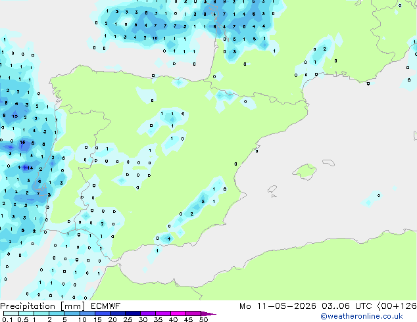This screenshot has width=417, height=322.
Task: Click the legend swatch between 10 and 15
Action: click(87, 313)
